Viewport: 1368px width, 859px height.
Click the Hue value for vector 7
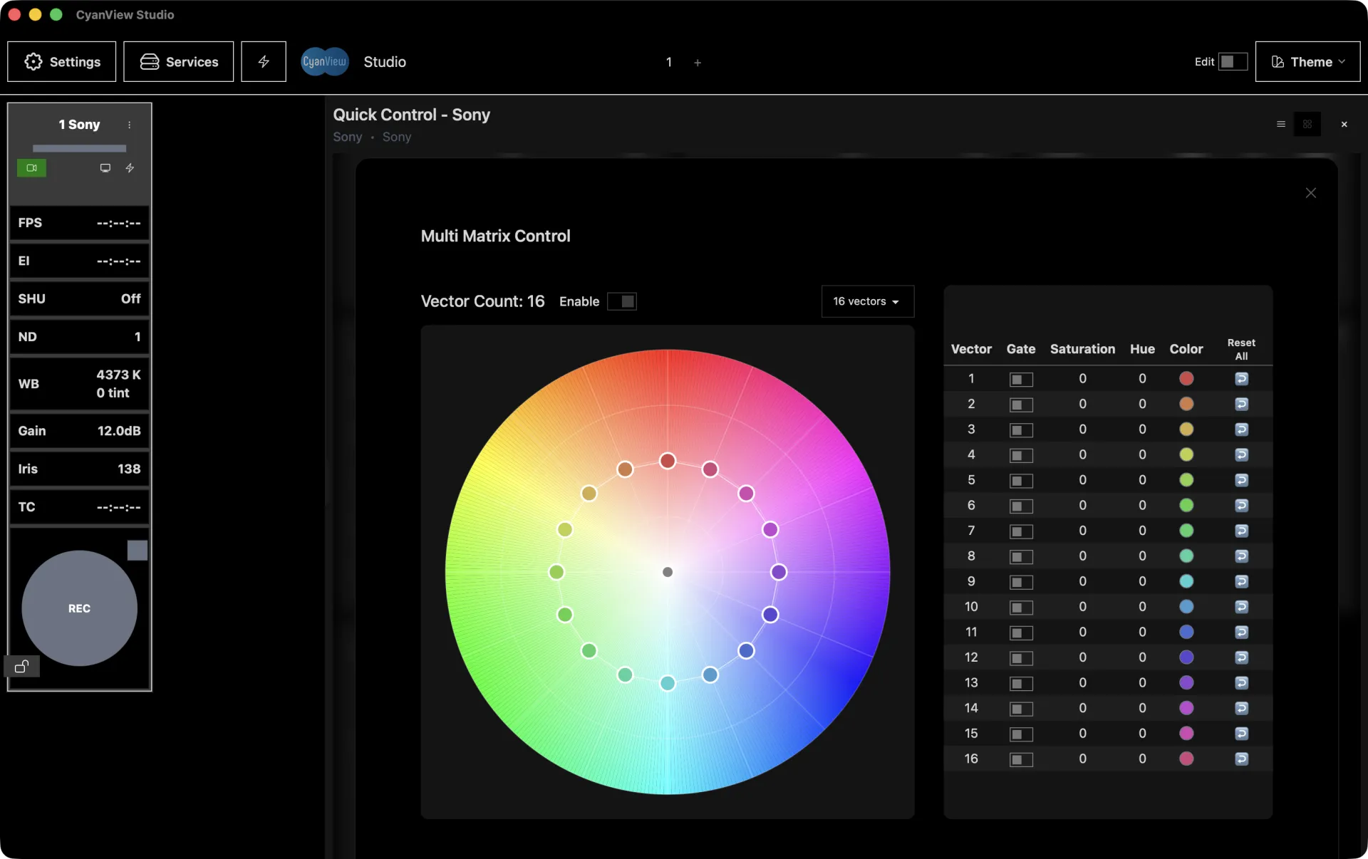[x=1142, y=531]
